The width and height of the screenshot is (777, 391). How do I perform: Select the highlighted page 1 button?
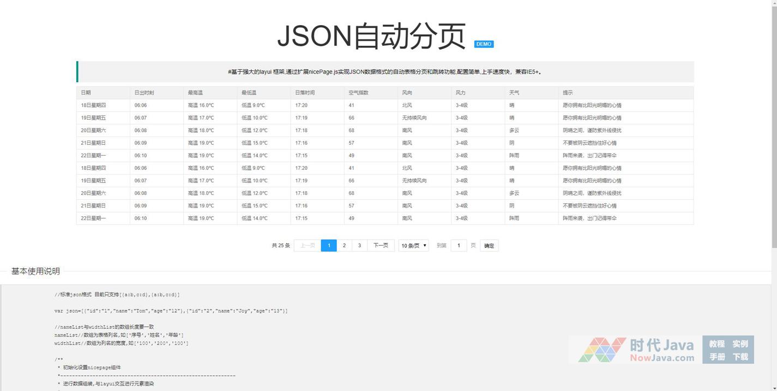click(x=329, y=246)
